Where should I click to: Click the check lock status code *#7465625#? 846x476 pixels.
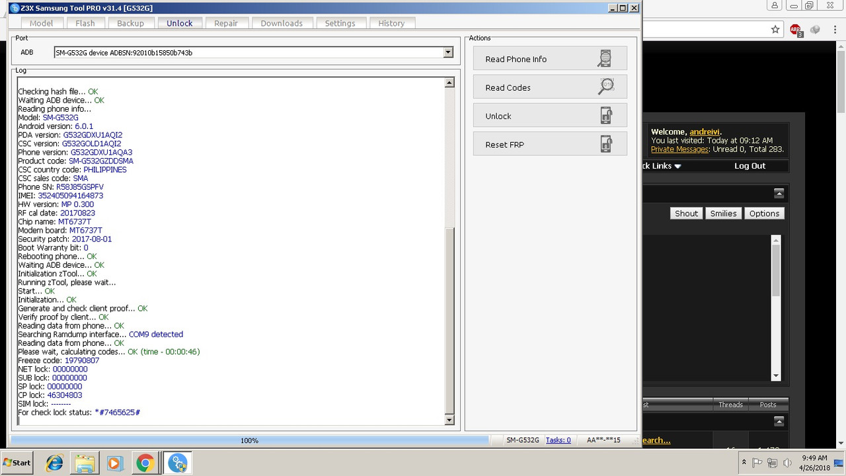117,413
